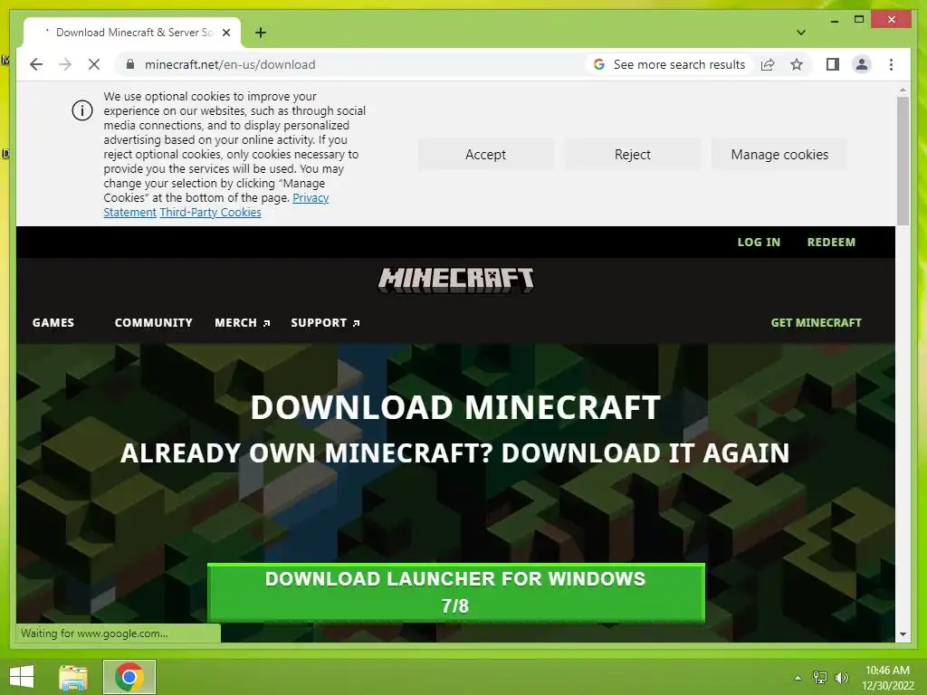
Task: Click the page vertical scrollbar thumb
Action: [903, 161]
